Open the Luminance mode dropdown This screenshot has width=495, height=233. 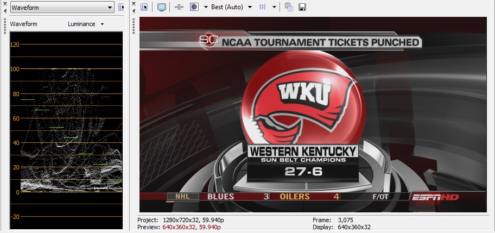[x=86, y=24]
